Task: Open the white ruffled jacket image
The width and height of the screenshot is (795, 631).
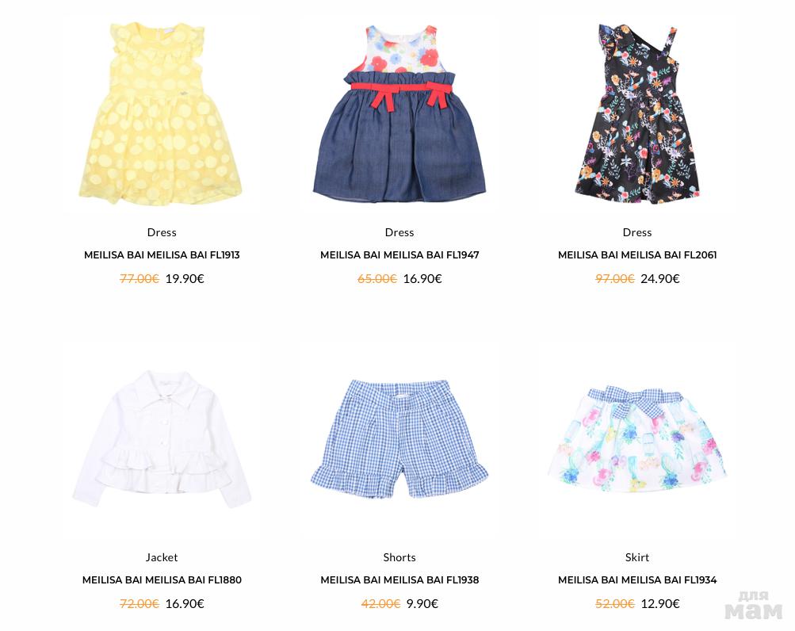Action: tap(161, 438)
